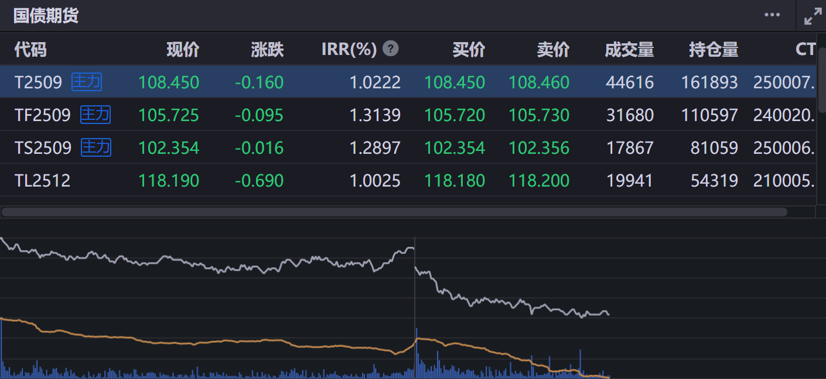Click the change value -0.095
Image resolution: width=826 pixels, height=379 pixels.
click(259, 115)
